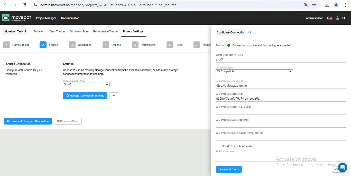Switch to Discovery Scan tab

click(x=79, y=31)
